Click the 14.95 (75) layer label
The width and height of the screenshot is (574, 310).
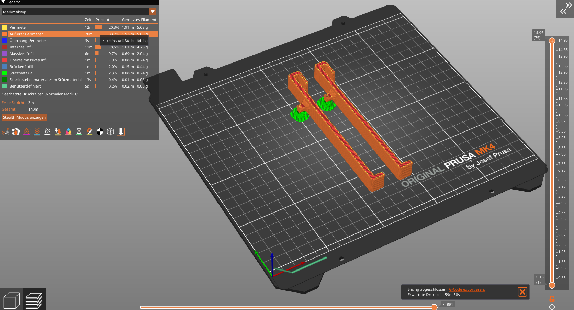coord(539,35)
